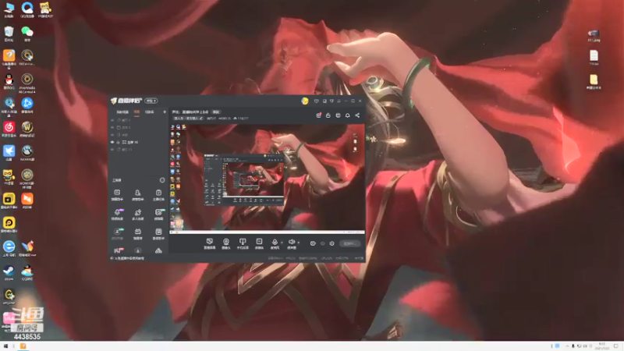
Task: Open the text file icon on right desktop
Action: coord(594,57)
